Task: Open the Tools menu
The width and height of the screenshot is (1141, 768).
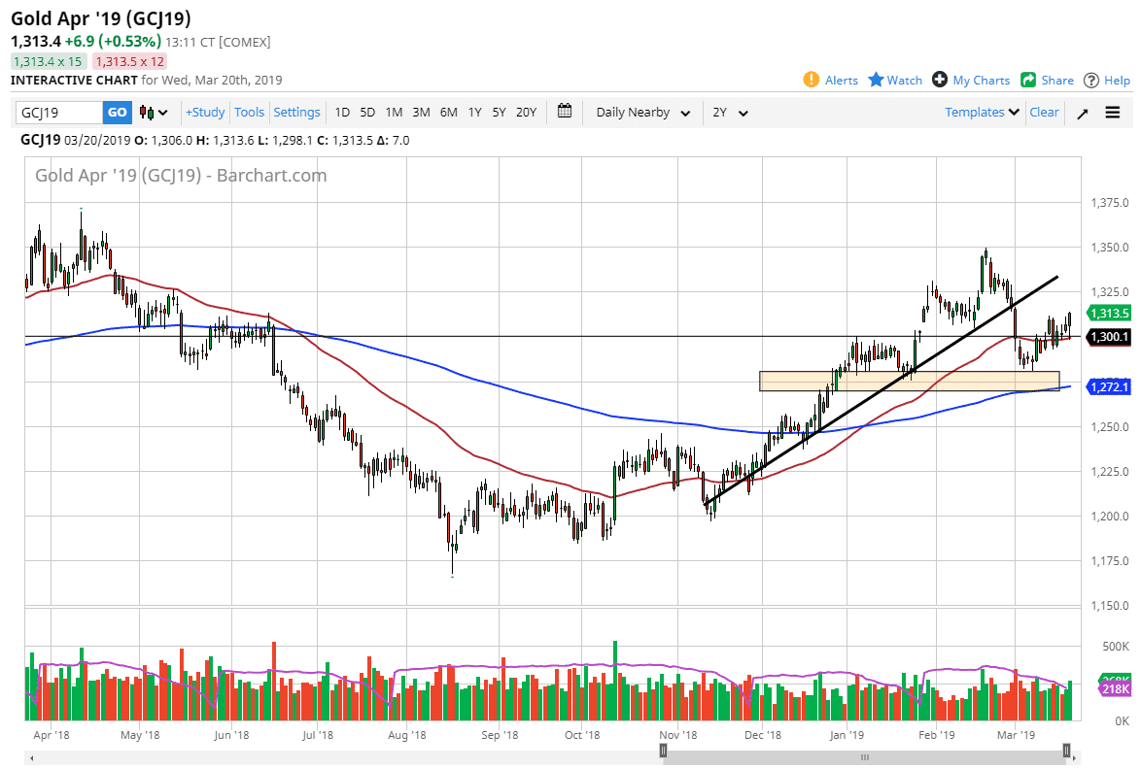Action: pyautogui.click(x=250, y=113)
